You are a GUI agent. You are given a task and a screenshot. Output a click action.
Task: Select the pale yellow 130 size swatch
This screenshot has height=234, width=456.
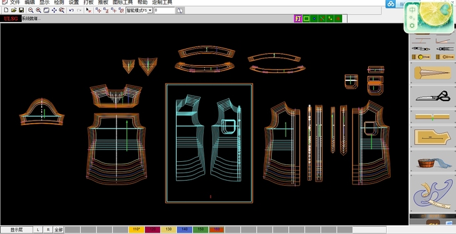(x=168, y=230)
